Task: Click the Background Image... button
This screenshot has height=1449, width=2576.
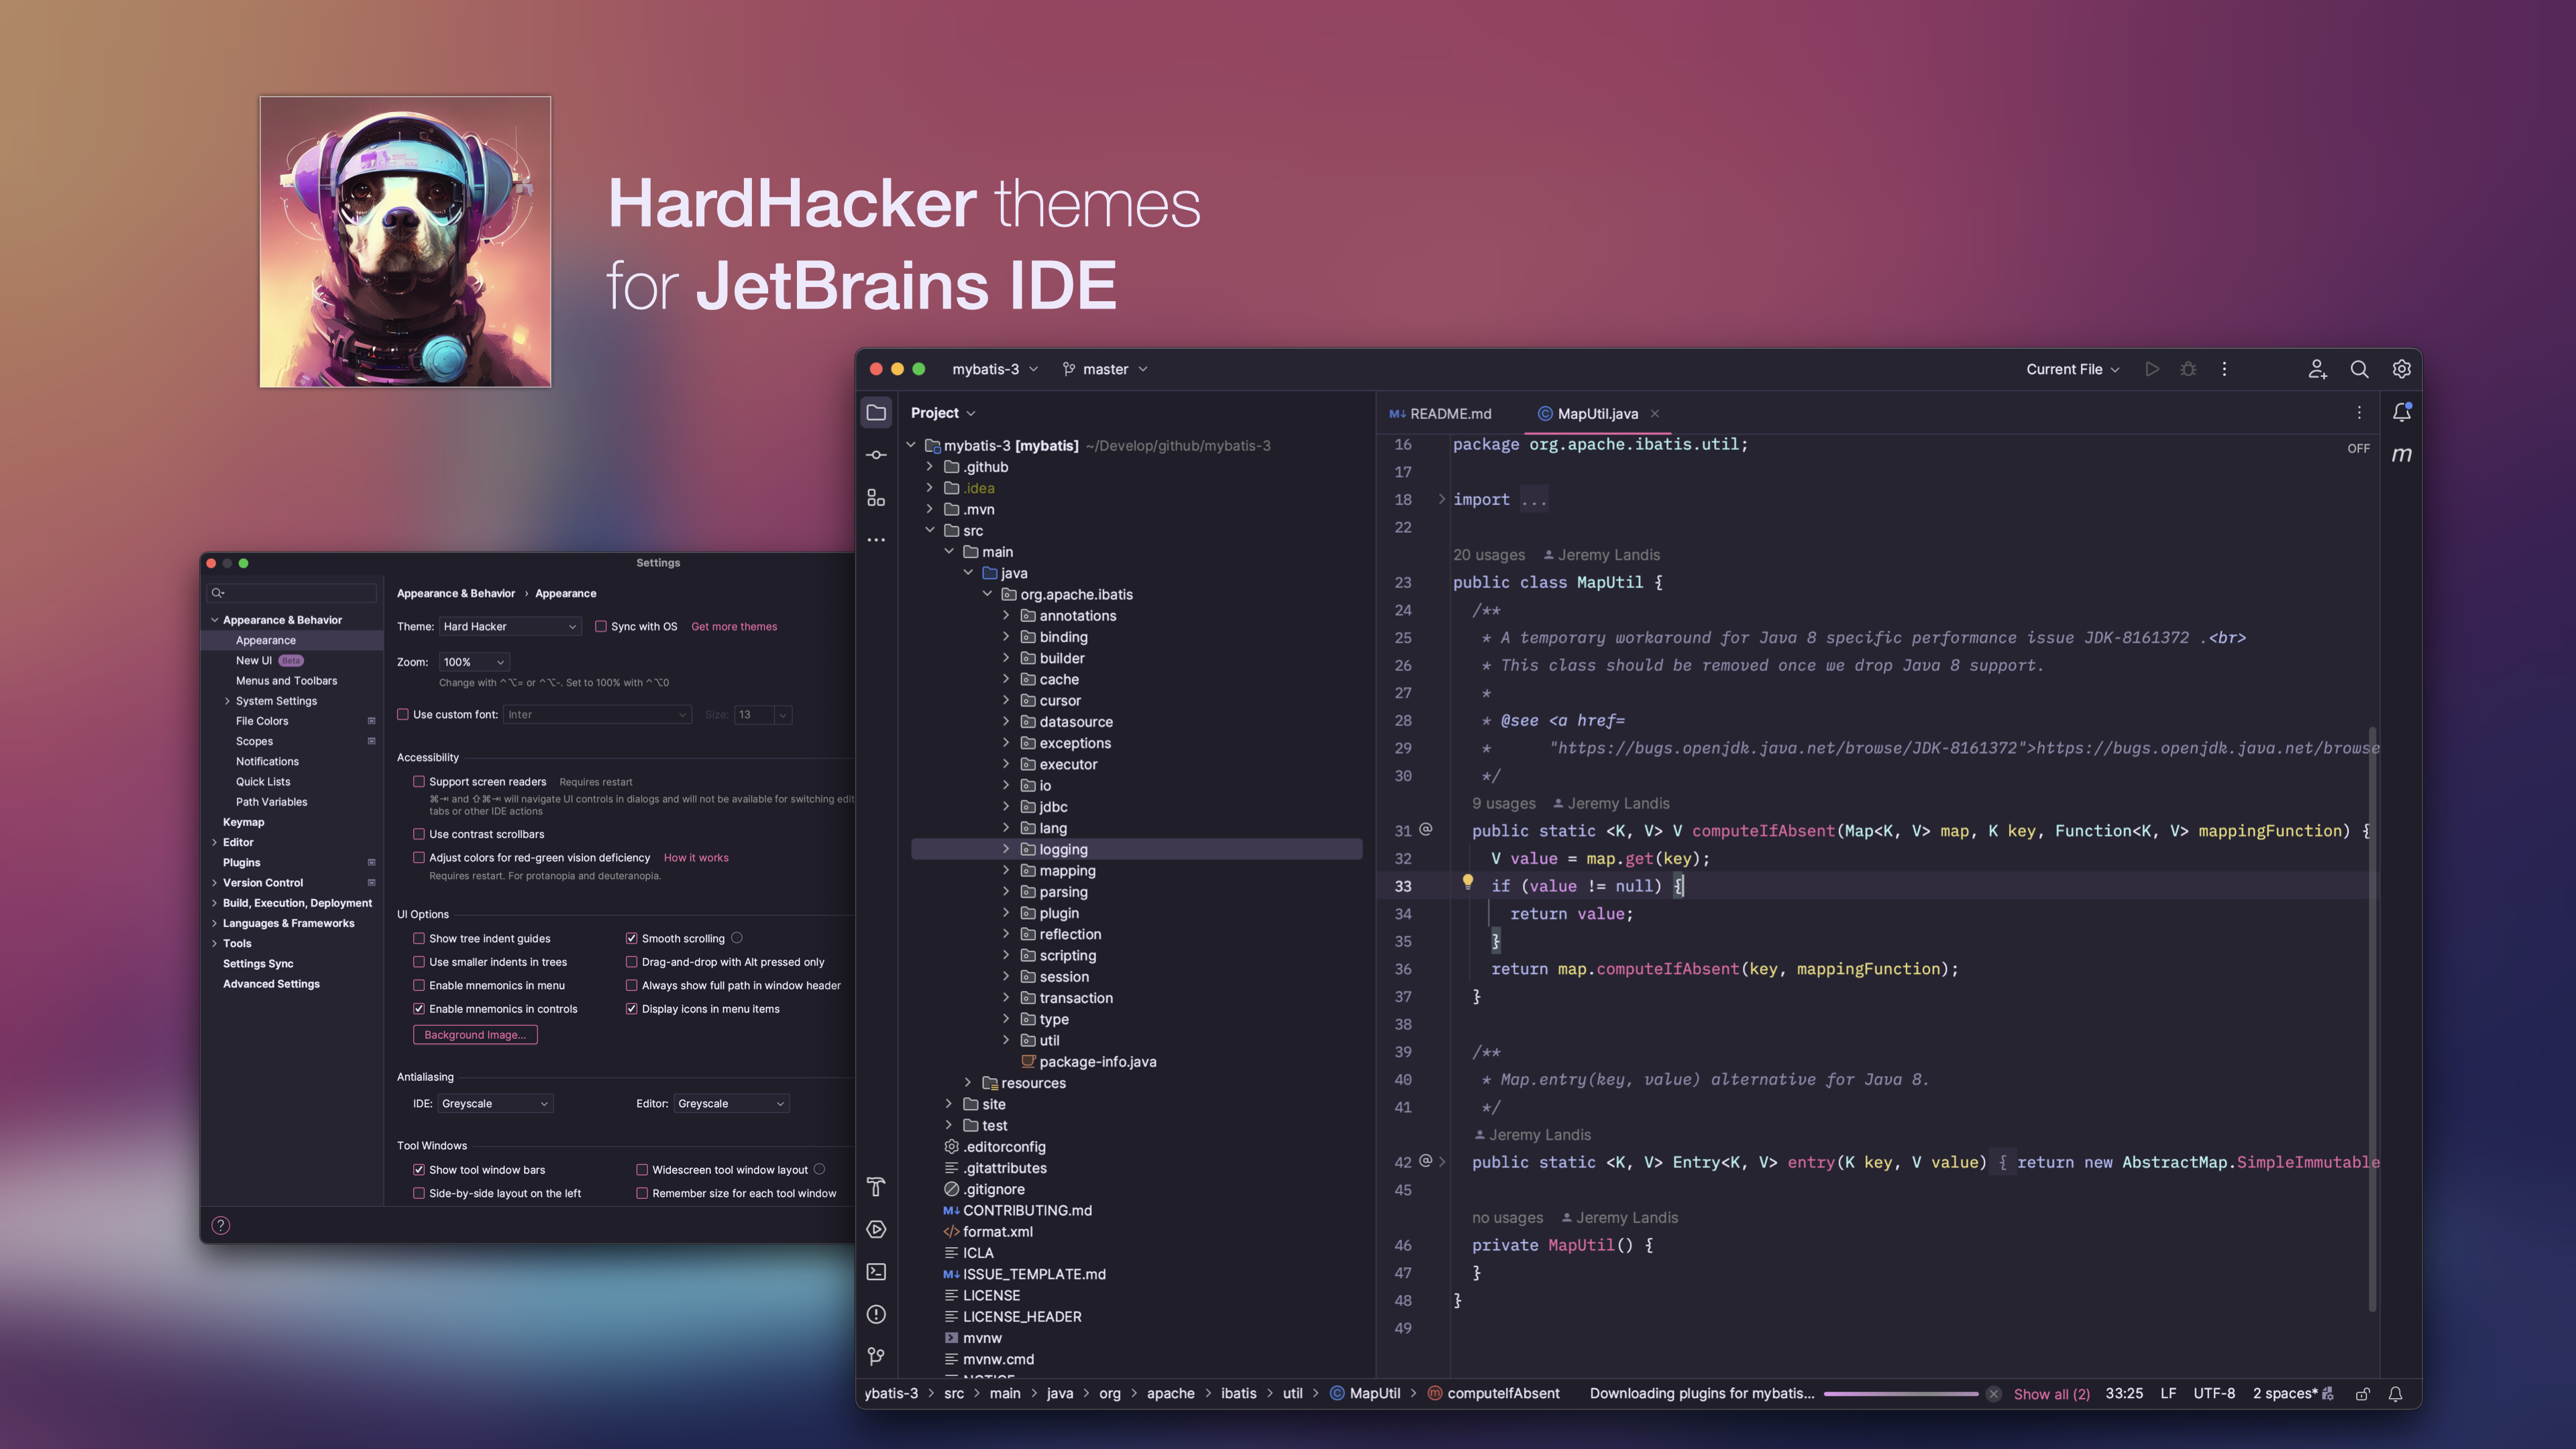Action: coord(475,1035)
